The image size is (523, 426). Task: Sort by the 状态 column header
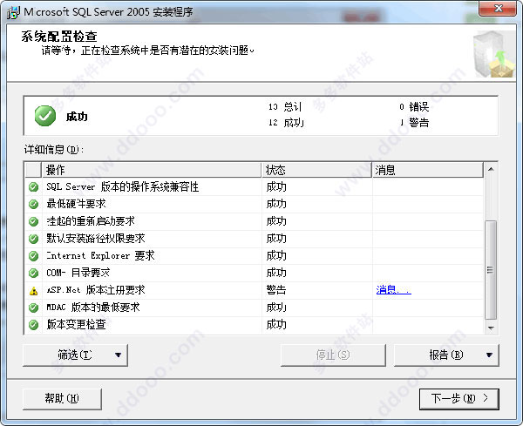click(x=317, y=170)
